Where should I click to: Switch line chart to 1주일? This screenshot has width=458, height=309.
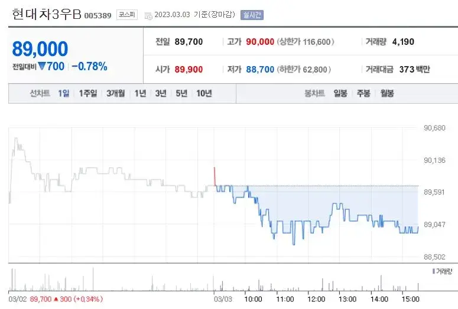pyautogui.click(x=87, y=93)
